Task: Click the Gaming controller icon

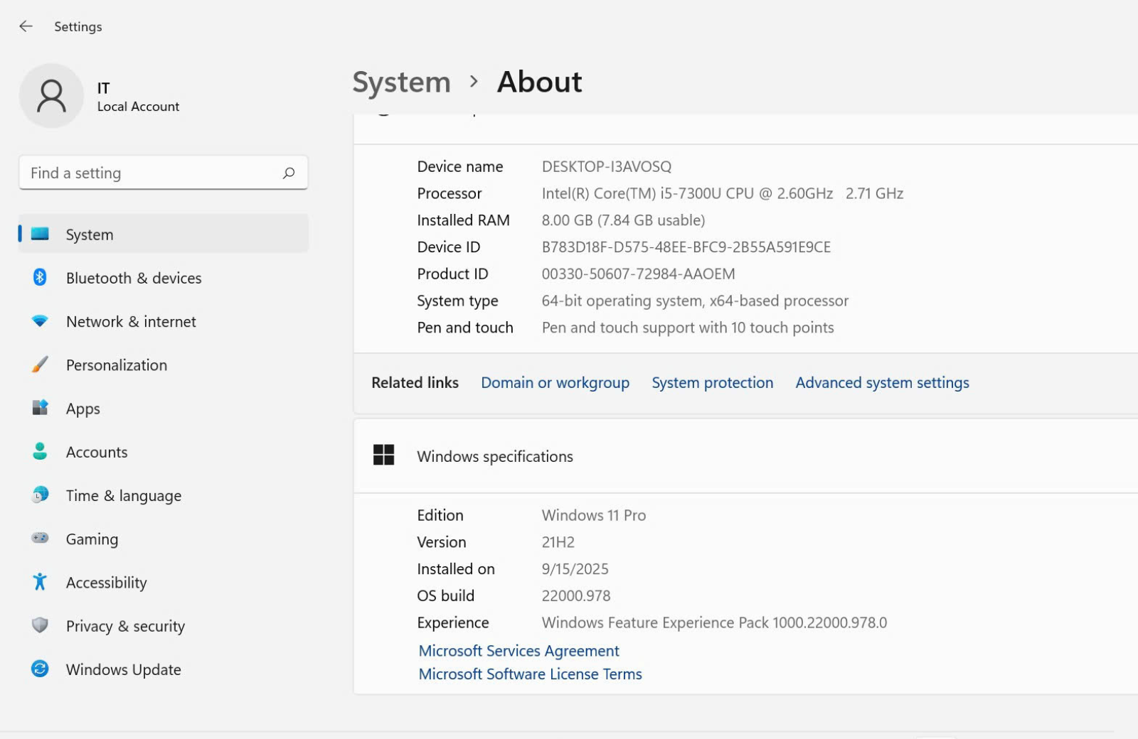Action: click(x=40, y=539)
